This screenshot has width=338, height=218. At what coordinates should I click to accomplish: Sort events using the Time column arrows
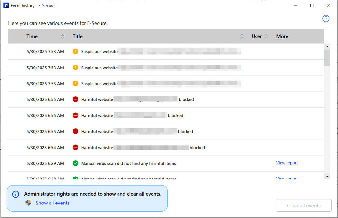[62, 36]
